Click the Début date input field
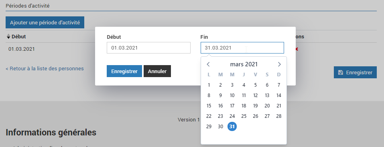384x147 pixels. pyautogui.click(x=148, y=48)
